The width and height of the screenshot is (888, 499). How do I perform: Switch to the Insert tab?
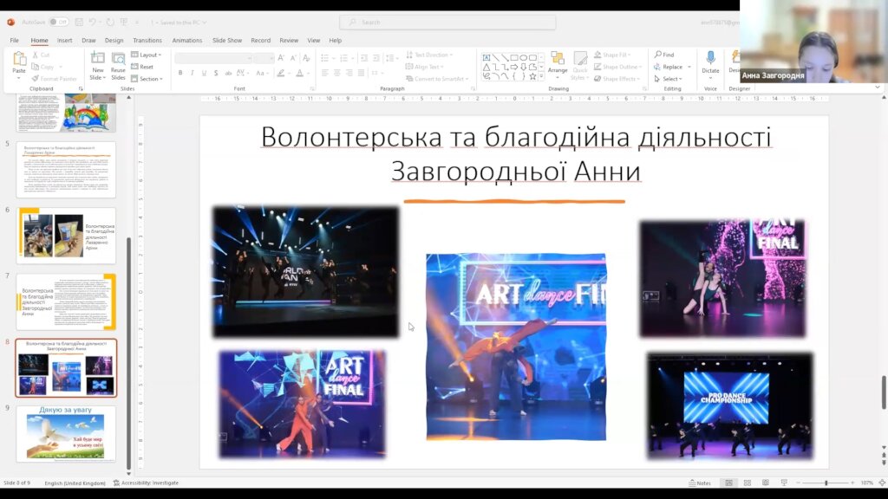(x=64, y=40)
